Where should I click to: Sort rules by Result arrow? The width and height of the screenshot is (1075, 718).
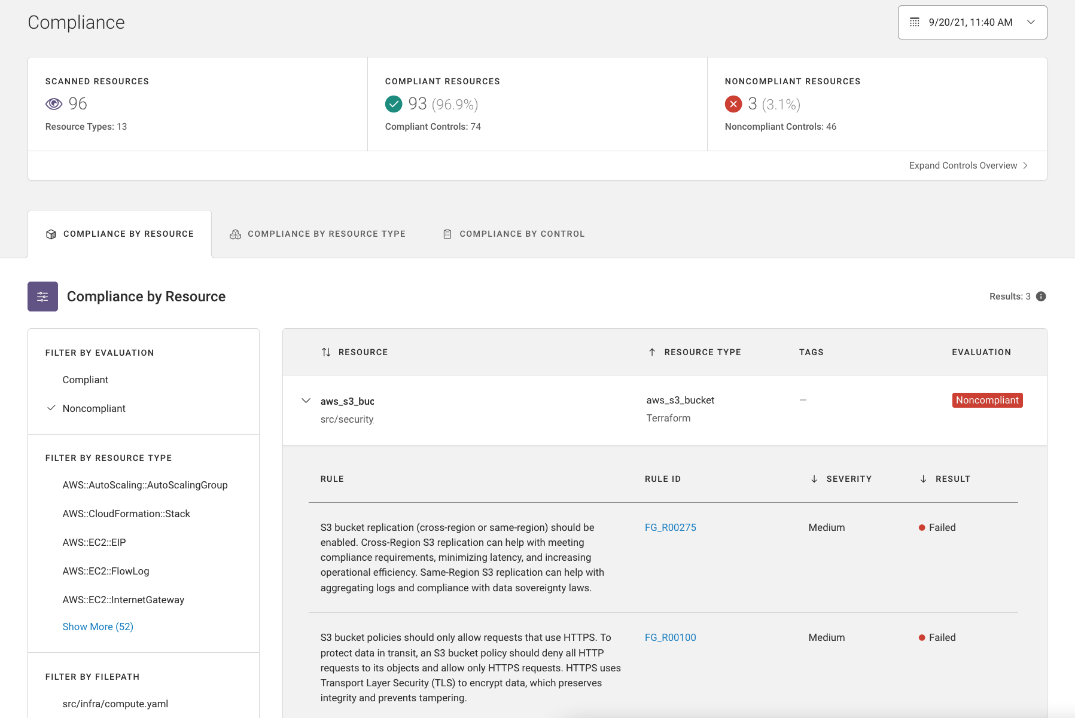tap(923, 479)
